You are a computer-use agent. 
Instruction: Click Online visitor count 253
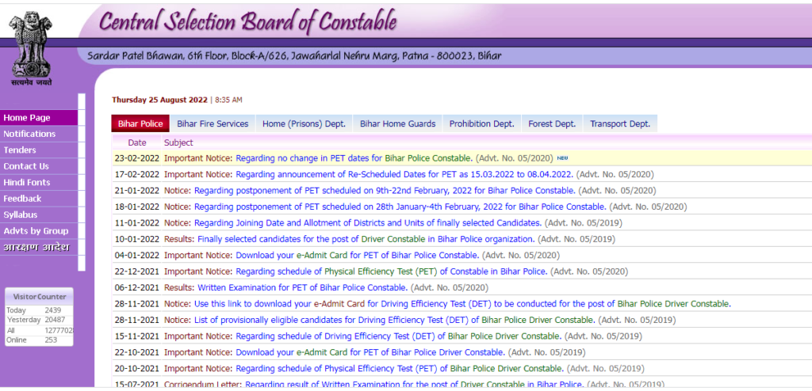point(51,340)
